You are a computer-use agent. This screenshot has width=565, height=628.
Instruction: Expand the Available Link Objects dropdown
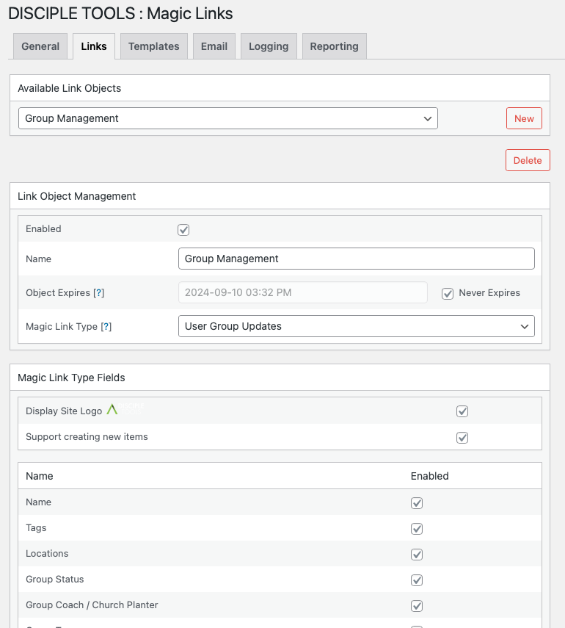pyautogui.click(x=227, y=118)
